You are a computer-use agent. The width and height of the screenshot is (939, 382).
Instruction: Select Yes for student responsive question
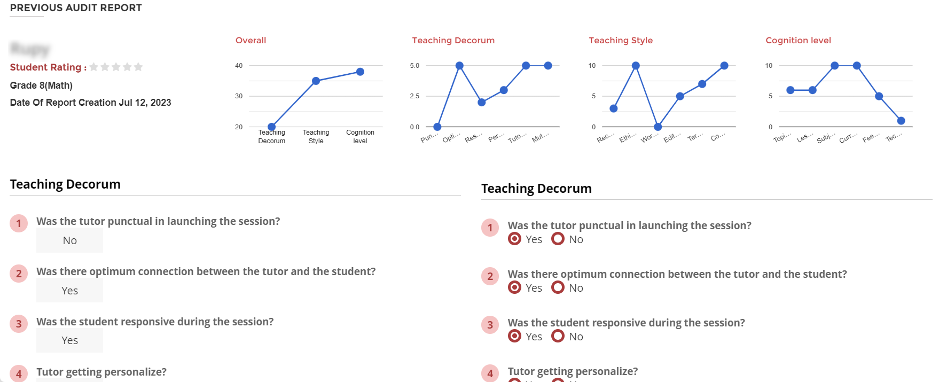[x=515, y=336]
